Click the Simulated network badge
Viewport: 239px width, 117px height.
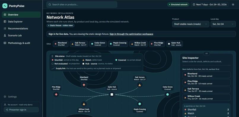[x=178, y=4]
